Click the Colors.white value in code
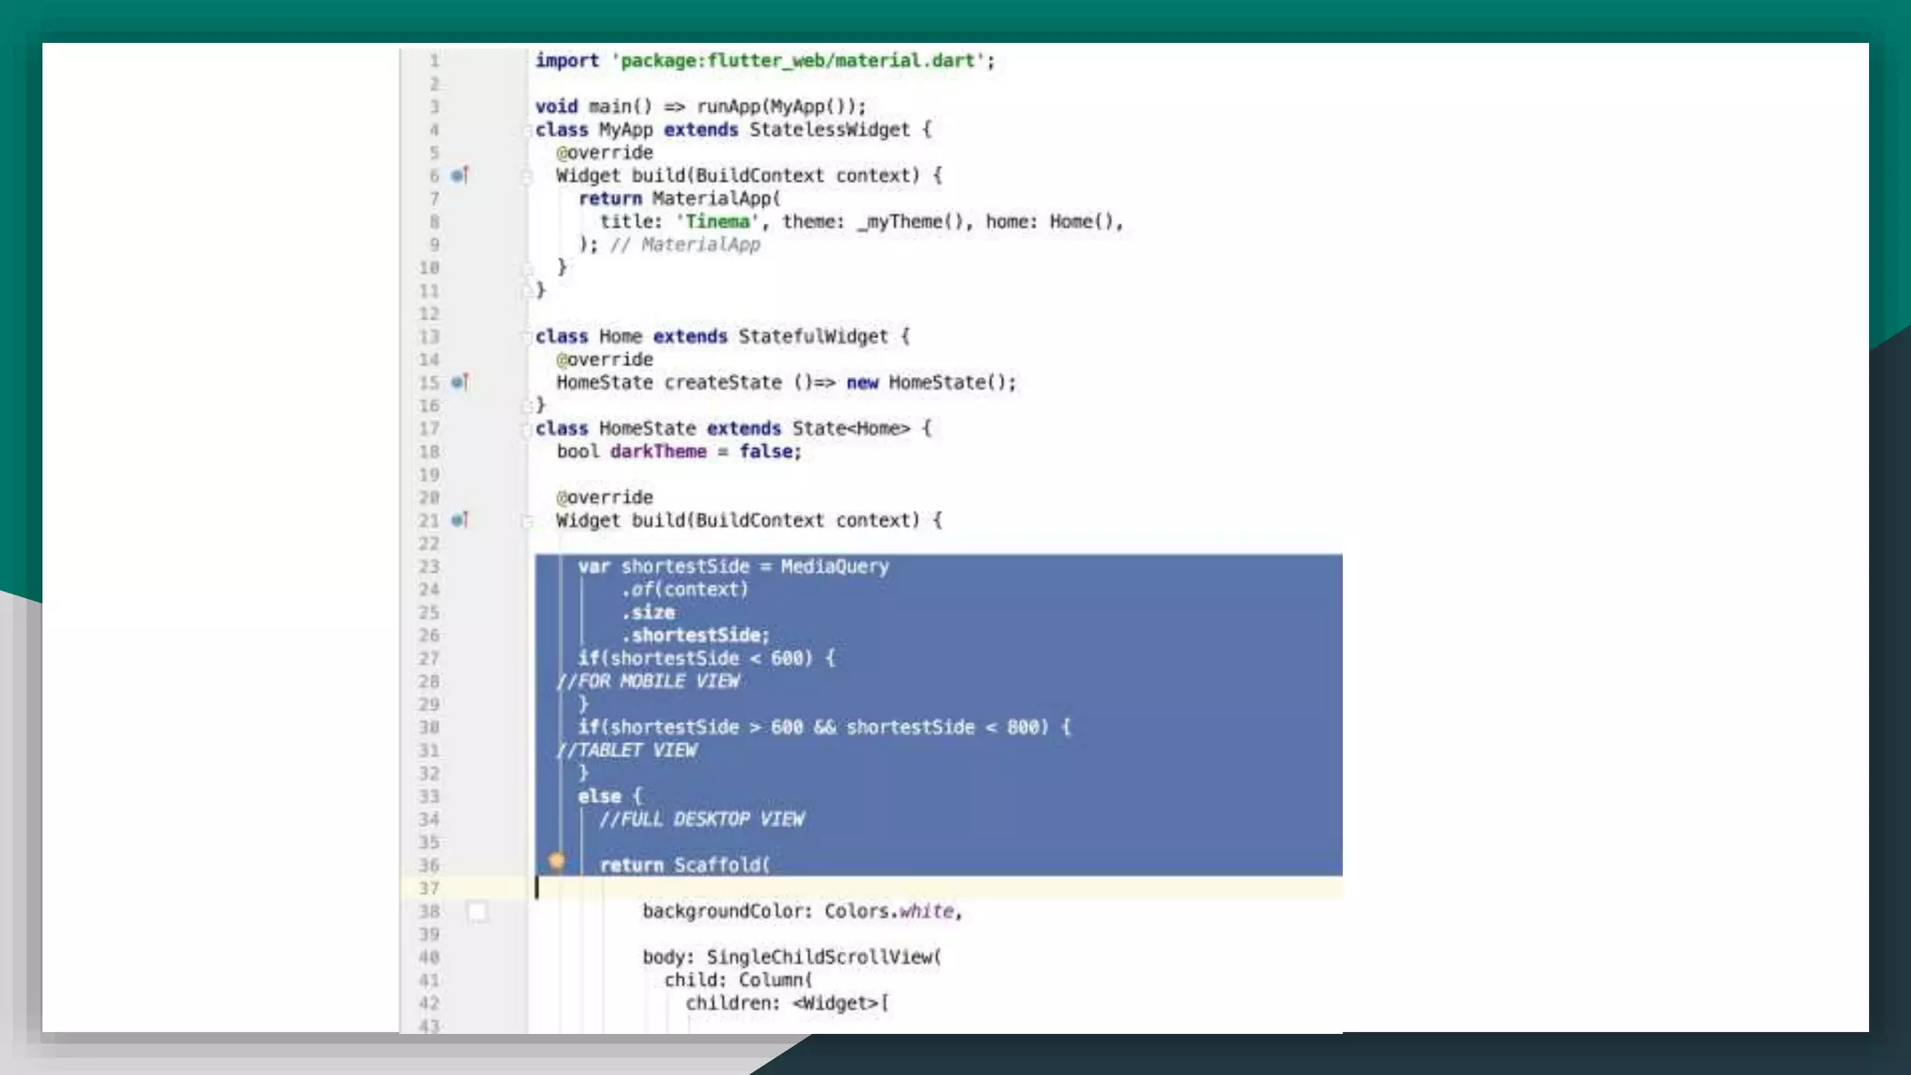The height and width of the screenshot is (1075, 1911). click(x=889, y=912)
